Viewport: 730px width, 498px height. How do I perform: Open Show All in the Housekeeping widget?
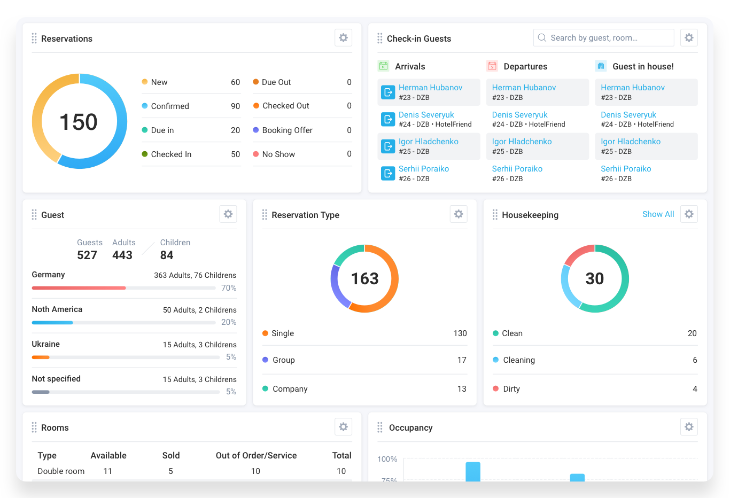658,214
